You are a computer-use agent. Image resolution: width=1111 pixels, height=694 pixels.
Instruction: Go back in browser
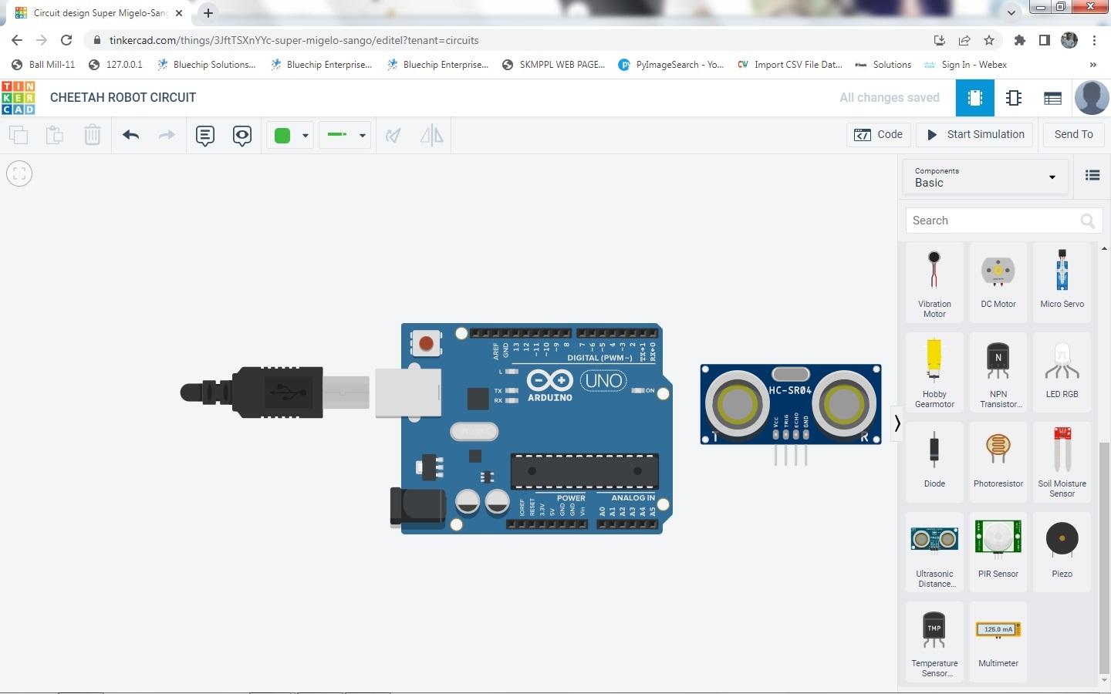(x=17, y=40)
